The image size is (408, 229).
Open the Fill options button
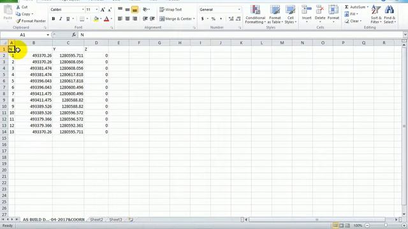click(351, 14)
